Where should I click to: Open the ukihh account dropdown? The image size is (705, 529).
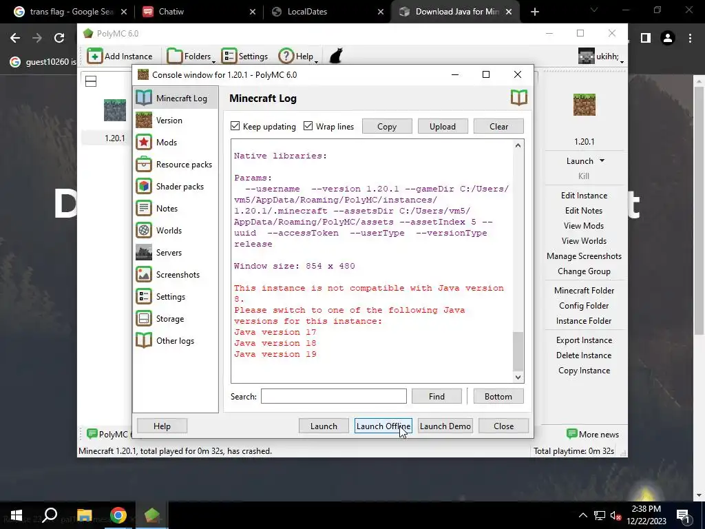[x=600, y=56]
